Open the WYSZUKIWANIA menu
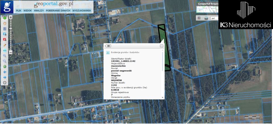273x124 pixels. click(82, 11)
